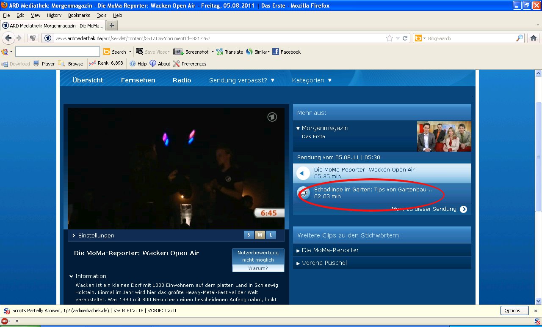Open the 'Sendung verpasst?' dropdown
The image size is (542, 327).
(x=242, y=80)
